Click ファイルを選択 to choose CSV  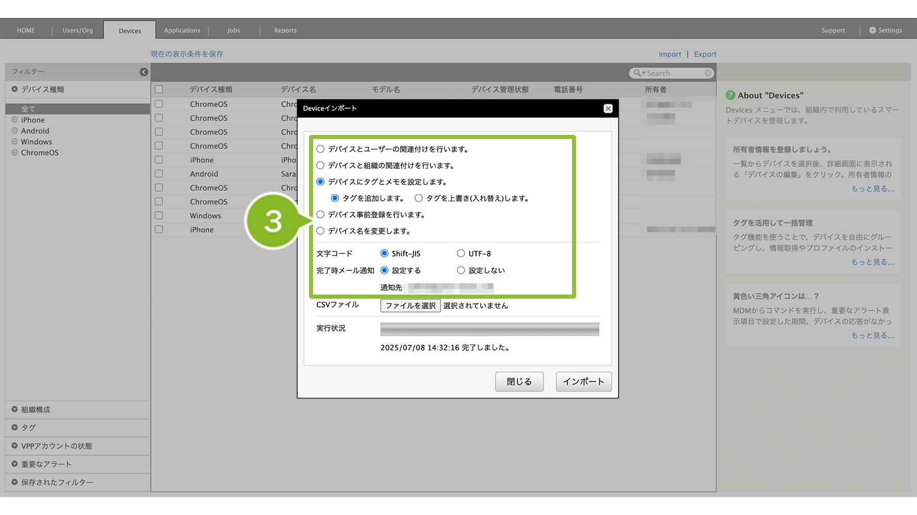[411, 306]
